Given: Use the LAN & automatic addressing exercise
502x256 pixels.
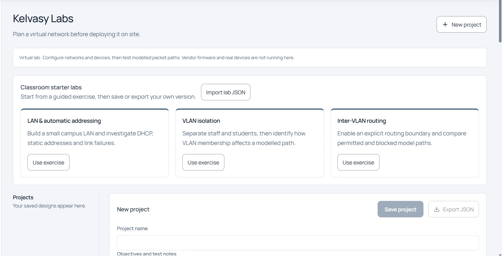Looking at the screenshot, I should pyautogui.click(x=48, y=162).
